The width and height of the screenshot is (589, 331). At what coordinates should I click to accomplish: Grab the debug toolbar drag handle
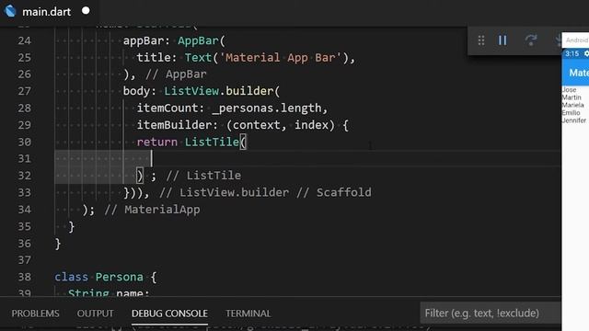(481, 40)
